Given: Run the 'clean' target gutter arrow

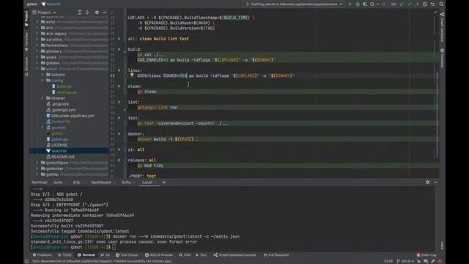Looking at the screenshot, I should pos(119,87).
